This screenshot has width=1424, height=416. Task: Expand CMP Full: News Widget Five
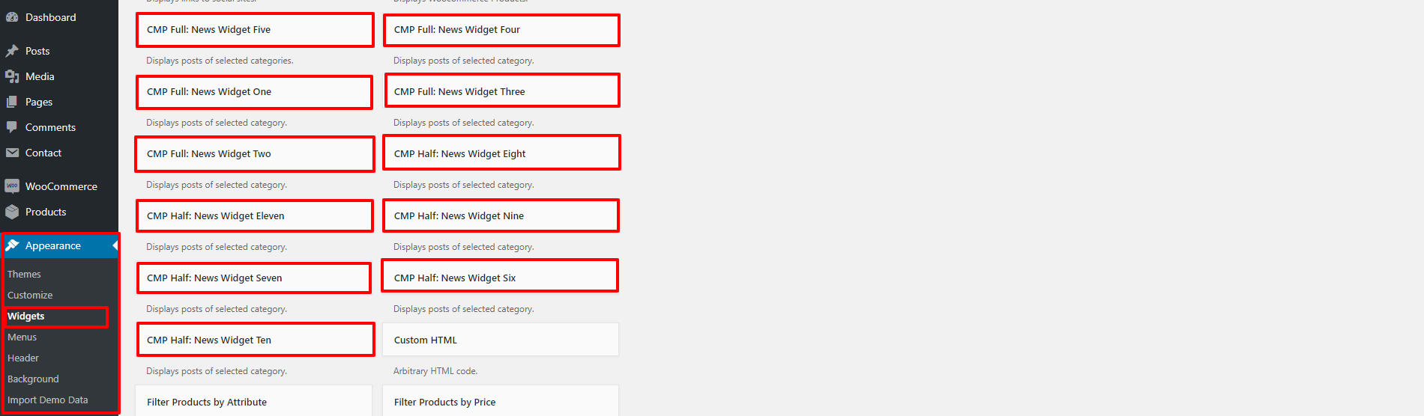tap(255, 30)
